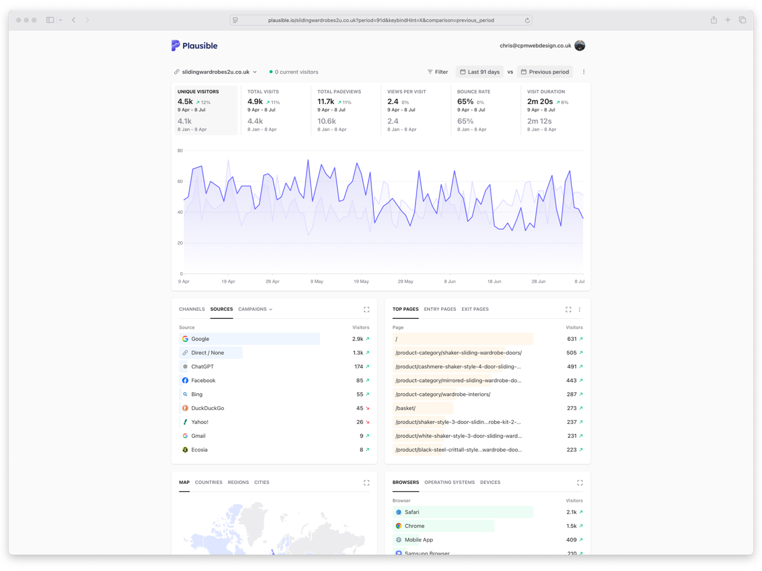Open the /basket/ page row
Viewport: 762px width, 571px height.
488,408
